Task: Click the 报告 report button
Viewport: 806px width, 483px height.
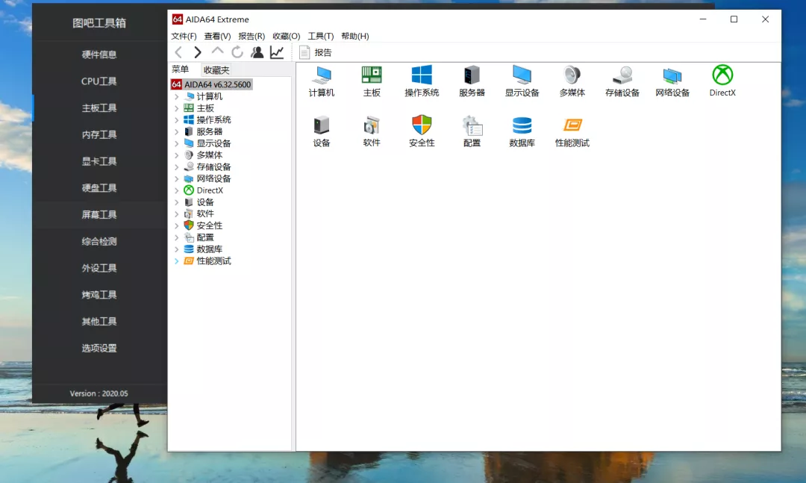Action: point(316,52)
